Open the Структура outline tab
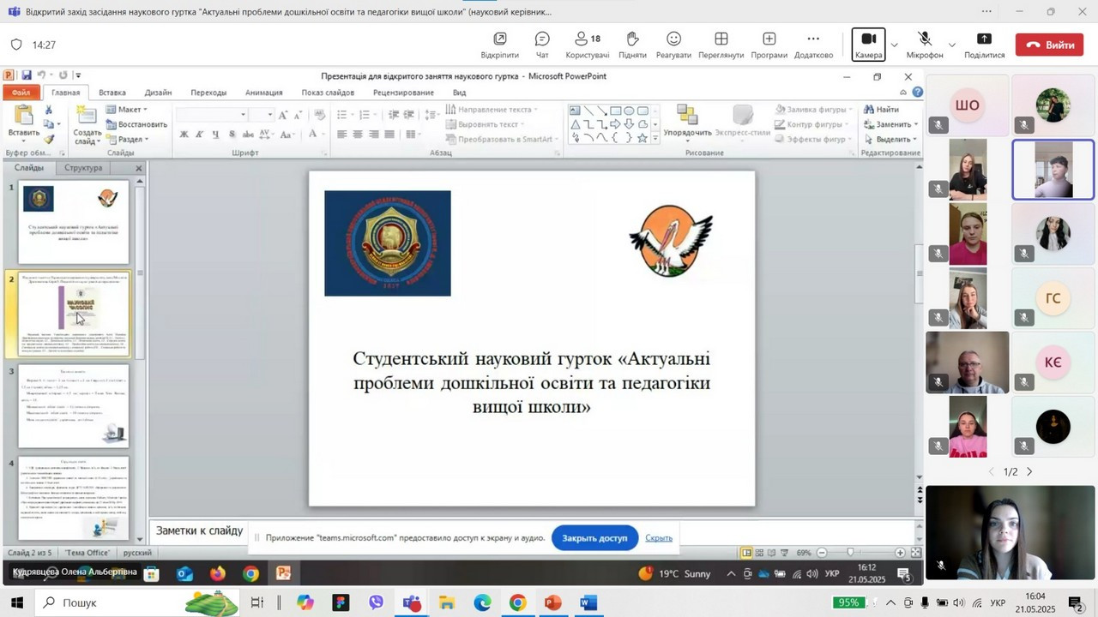 point(83,168)
